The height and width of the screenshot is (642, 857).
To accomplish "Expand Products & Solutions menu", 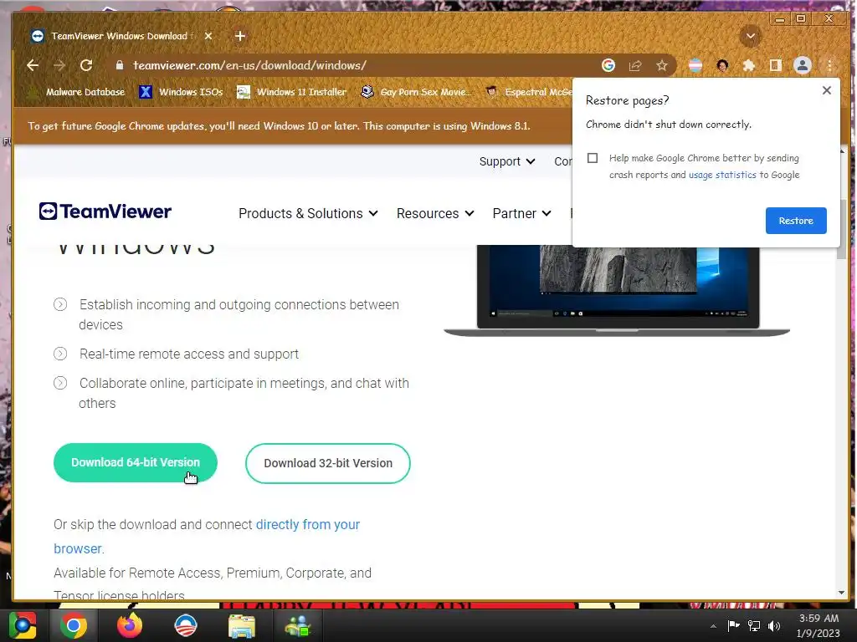I will 308,213.
